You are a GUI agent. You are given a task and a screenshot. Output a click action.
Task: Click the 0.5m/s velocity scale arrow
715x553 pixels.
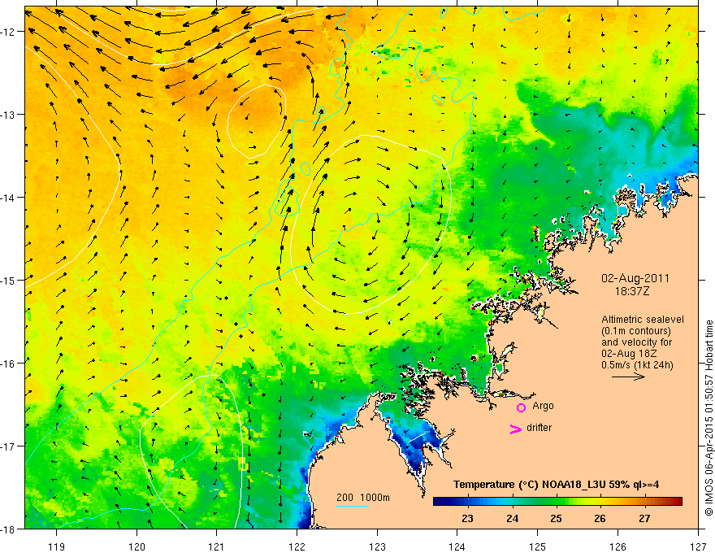628,377
